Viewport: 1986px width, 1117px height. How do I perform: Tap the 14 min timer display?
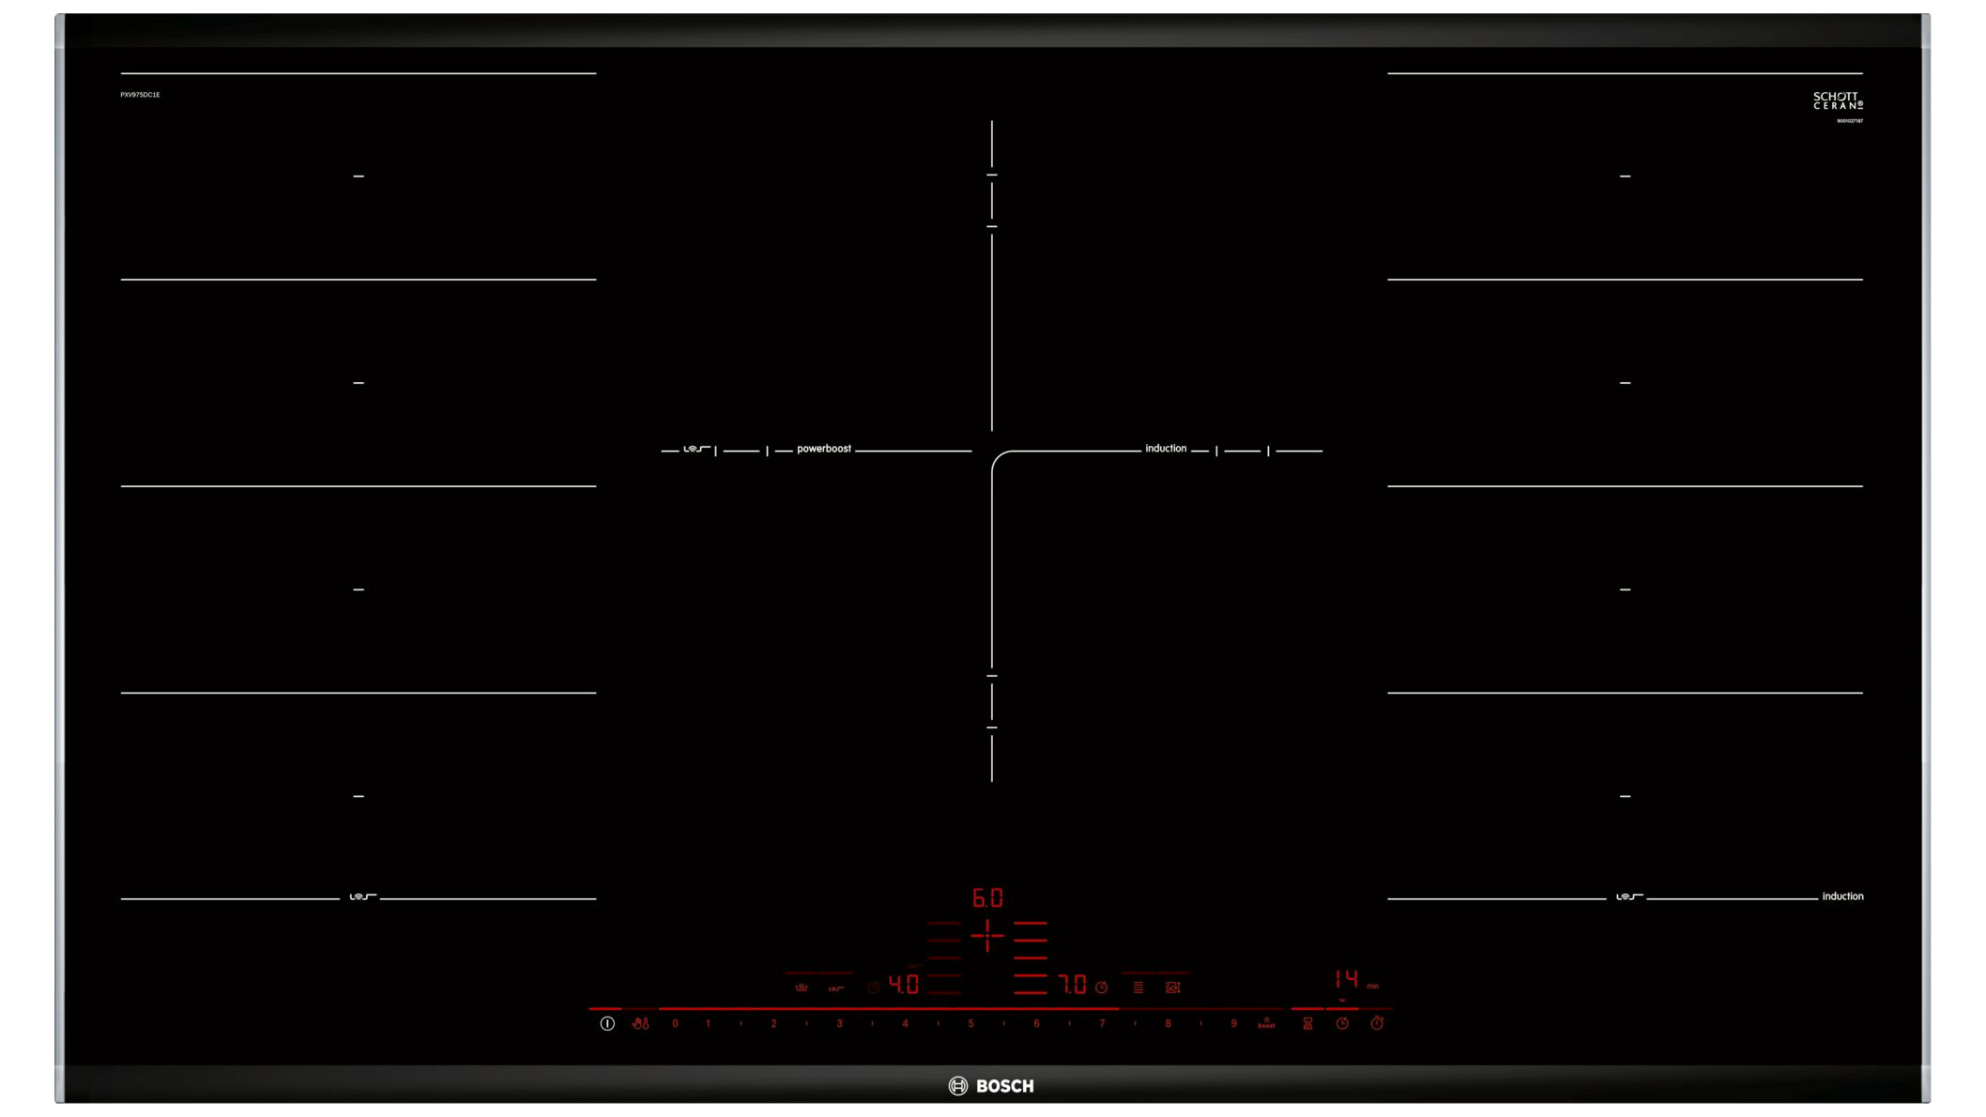pyautogui.click(x=1346, y=980)
